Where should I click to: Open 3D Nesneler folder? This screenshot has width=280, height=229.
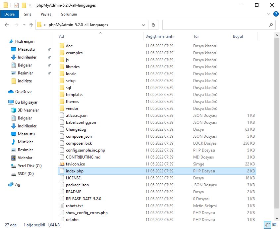[x=28, y=110]
